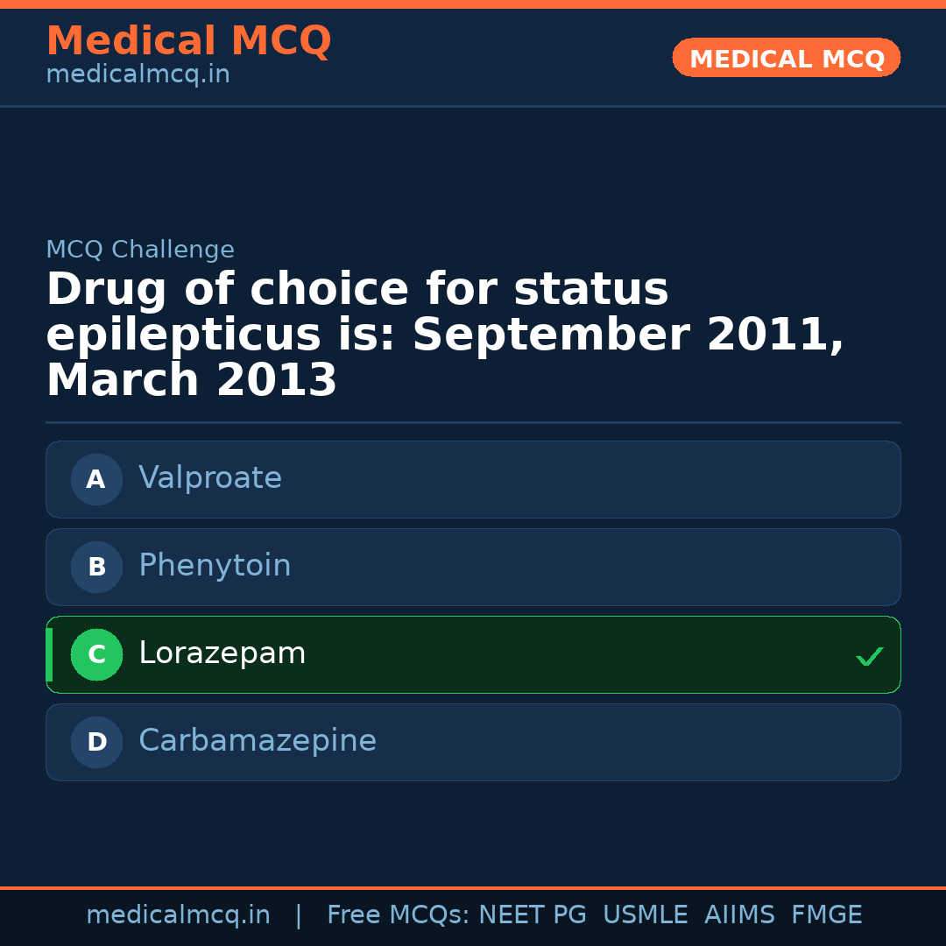
Task: Click the "Free MCQs:" footer text
Action: pos(399,915)
